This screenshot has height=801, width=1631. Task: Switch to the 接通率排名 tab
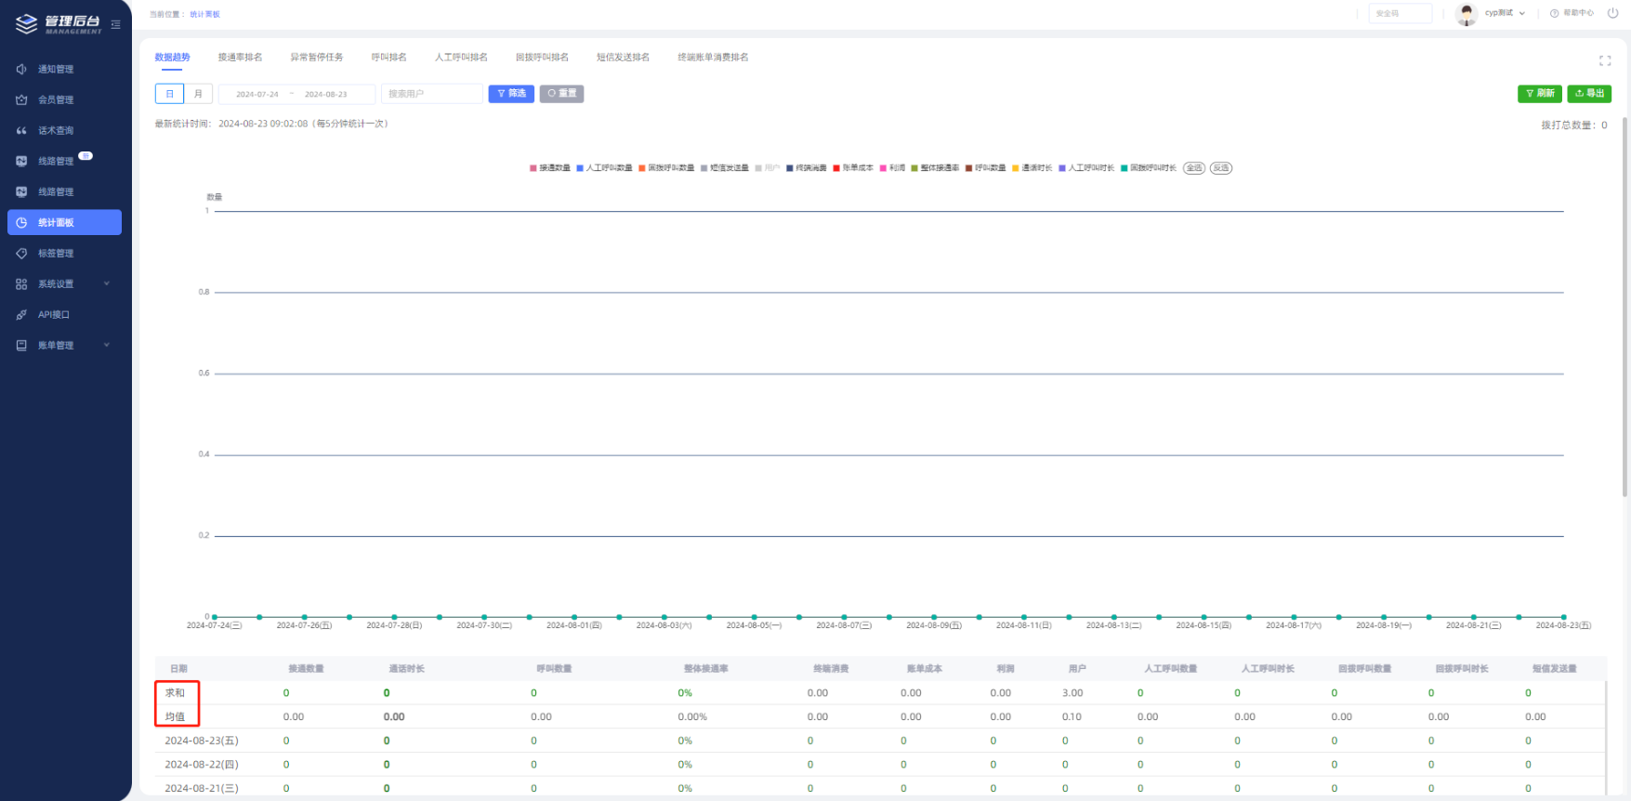pos(240,58)
